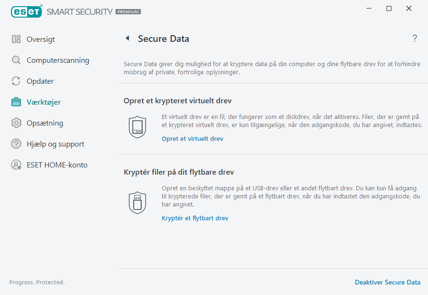Open Computerscanning via its magnifier icon
Image resolution: width=428 pixels, height=295 pixels.
click(x=16, y=60)
